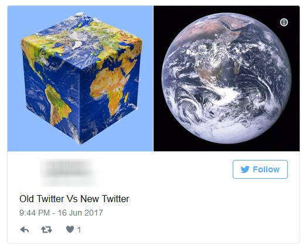Viewport: 306px width, 249px height.
Task: Retweet the Old Twitter Vs New Twitter post
Action: (46, 230)
